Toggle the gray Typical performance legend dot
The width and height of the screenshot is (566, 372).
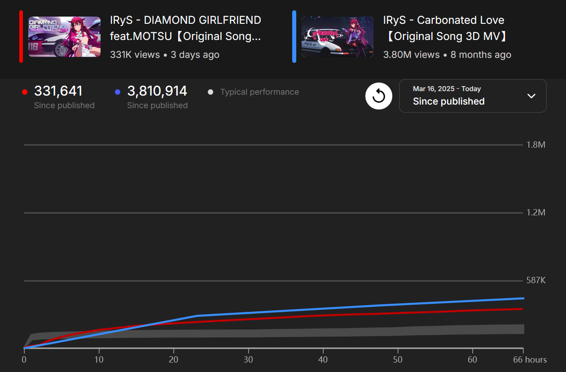point(211,92)
